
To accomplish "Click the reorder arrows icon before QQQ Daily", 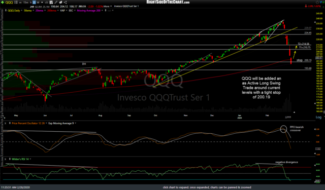I will tap(6, 10).
